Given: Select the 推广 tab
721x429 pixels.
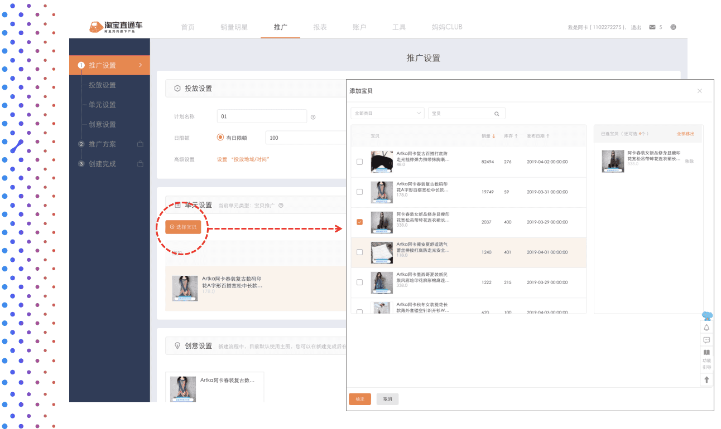Looking at the screenshot, I should [280, 27].
